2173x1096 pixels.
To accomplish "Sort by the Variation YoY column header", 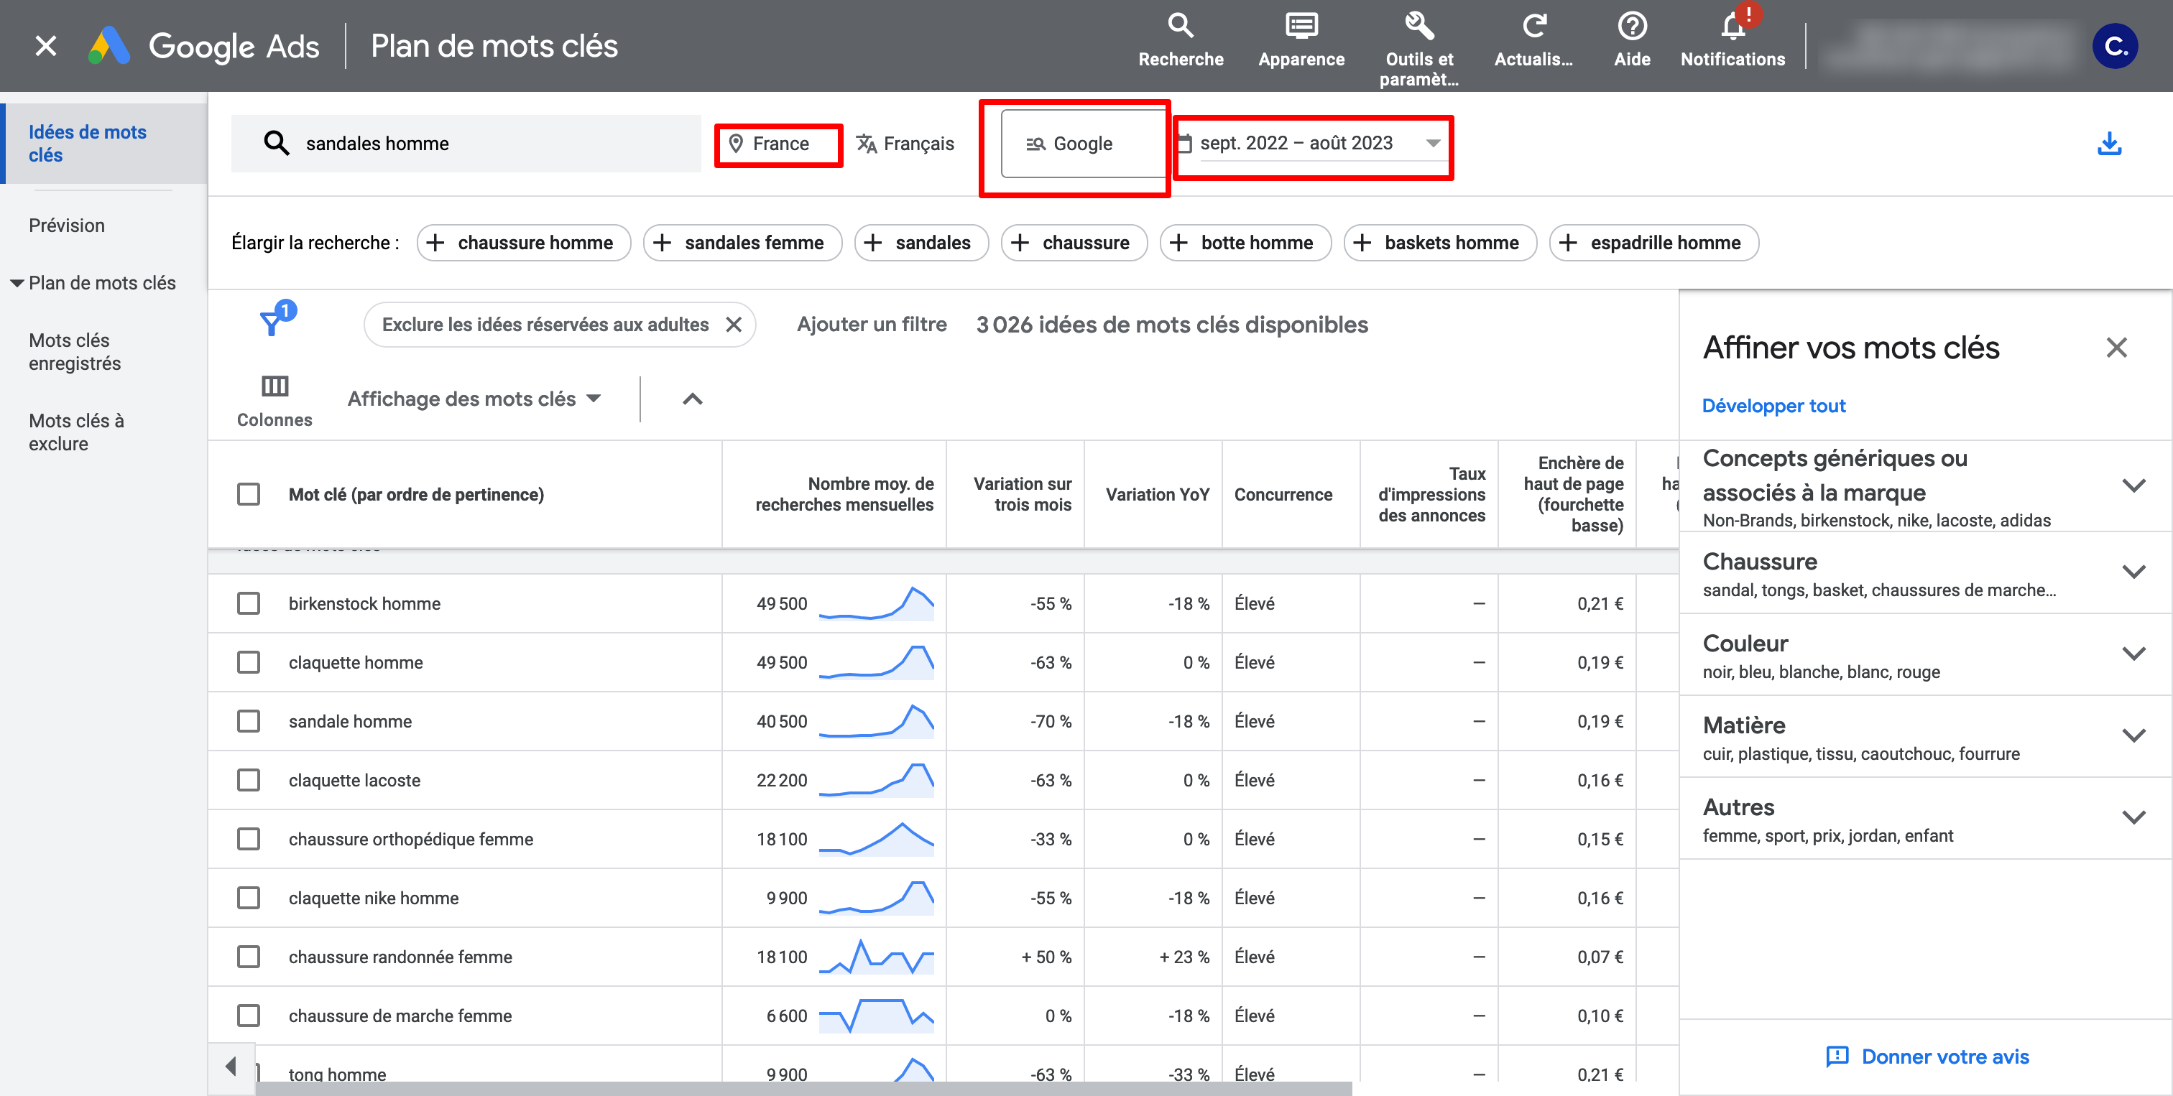I will [1156, 495].
